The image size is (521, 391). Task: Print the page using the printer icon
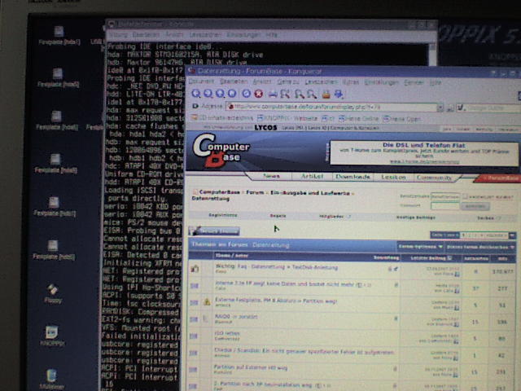pos(273,94)
